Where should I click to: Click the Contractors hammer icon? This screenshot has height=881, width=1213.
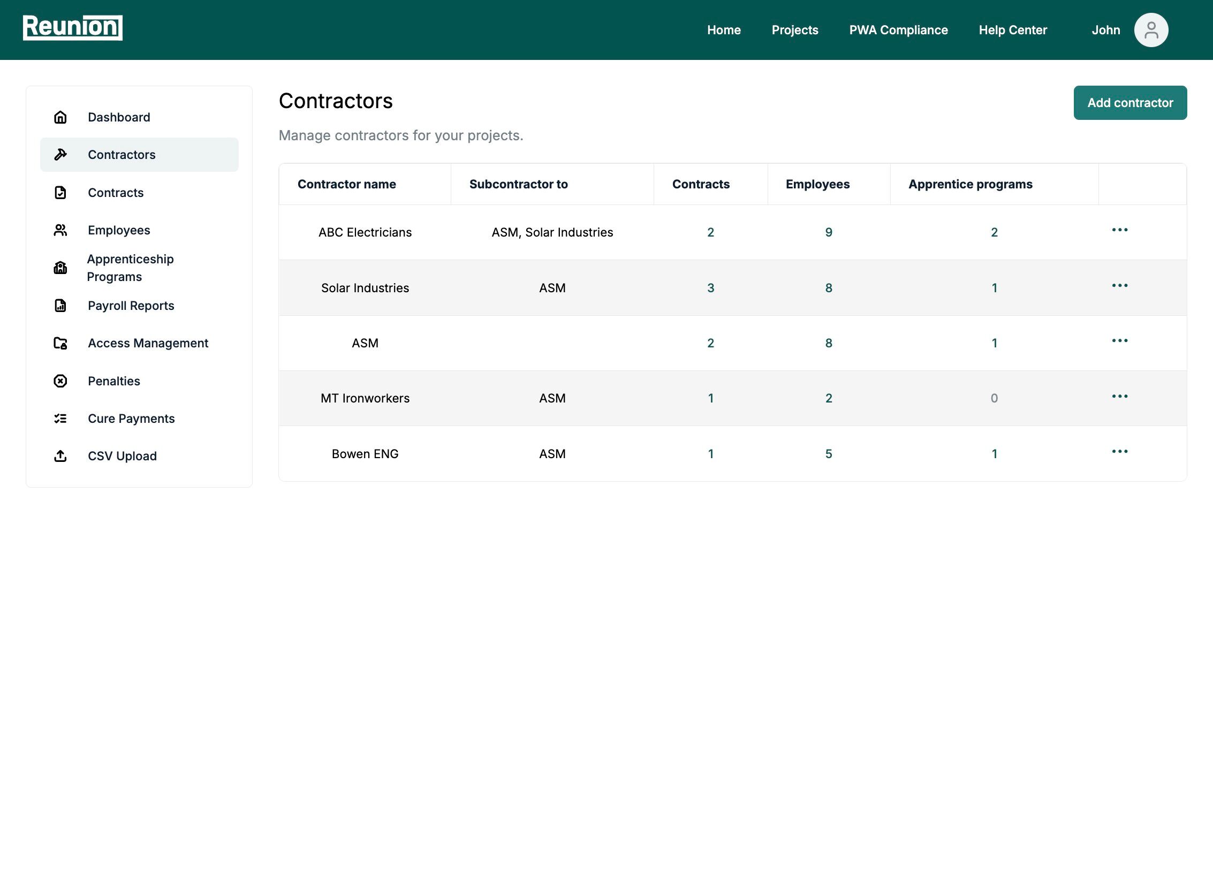[x=60, y=154]
